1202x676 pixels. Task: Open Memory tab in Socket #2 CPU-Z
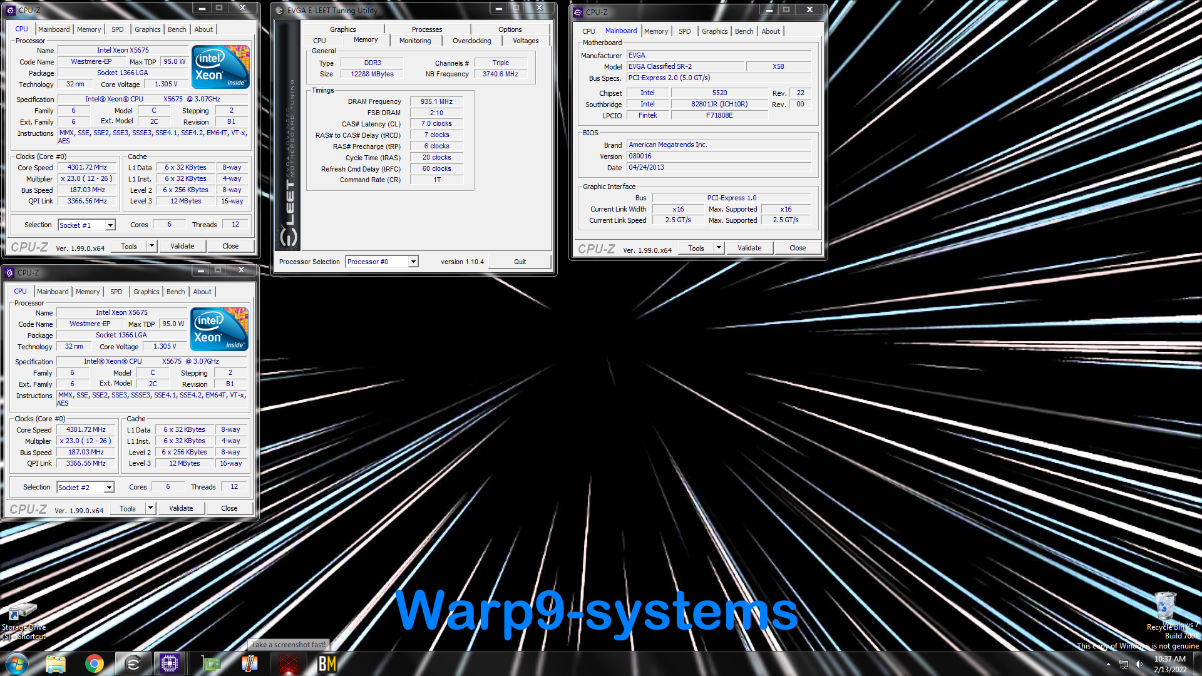pyautogui.click(x=88, y=292)
